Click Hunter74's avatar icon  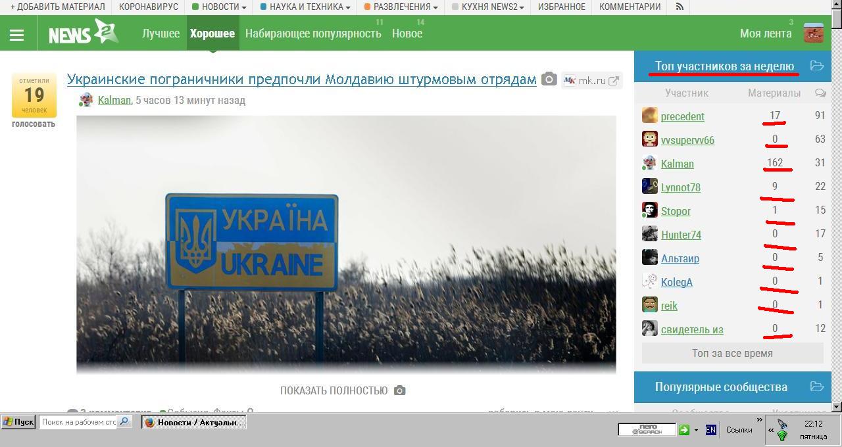pos(650,234)
